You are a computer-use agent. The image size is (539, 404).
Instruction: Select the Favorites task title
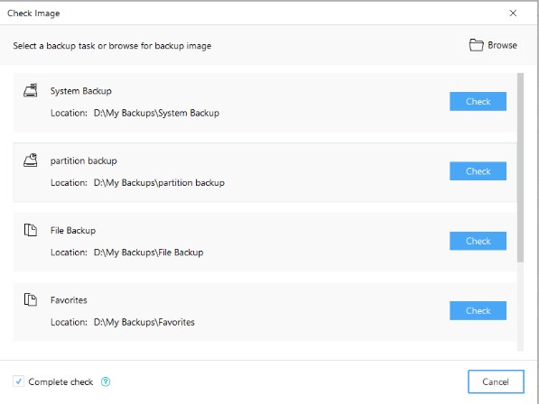click(69, 300)
